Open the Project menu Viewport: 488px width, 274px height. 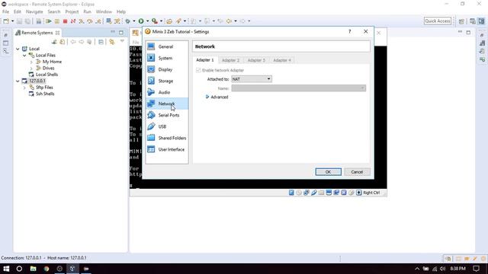click(x=72, y=12)
